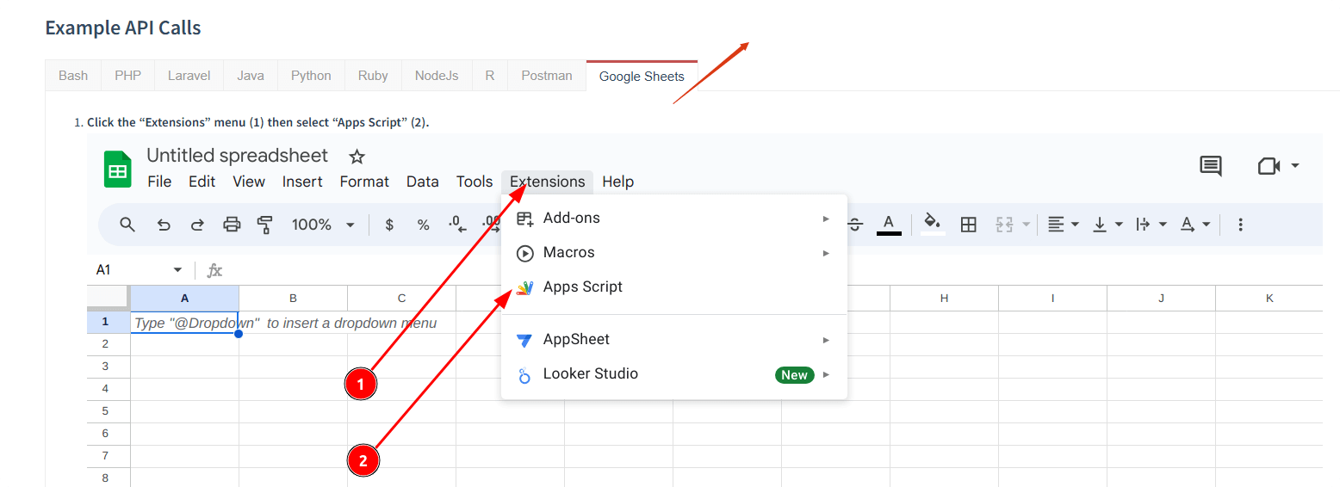1340x487 pixels.
Task: Star the Untitled spreadsheet
Action: (357, 157)
